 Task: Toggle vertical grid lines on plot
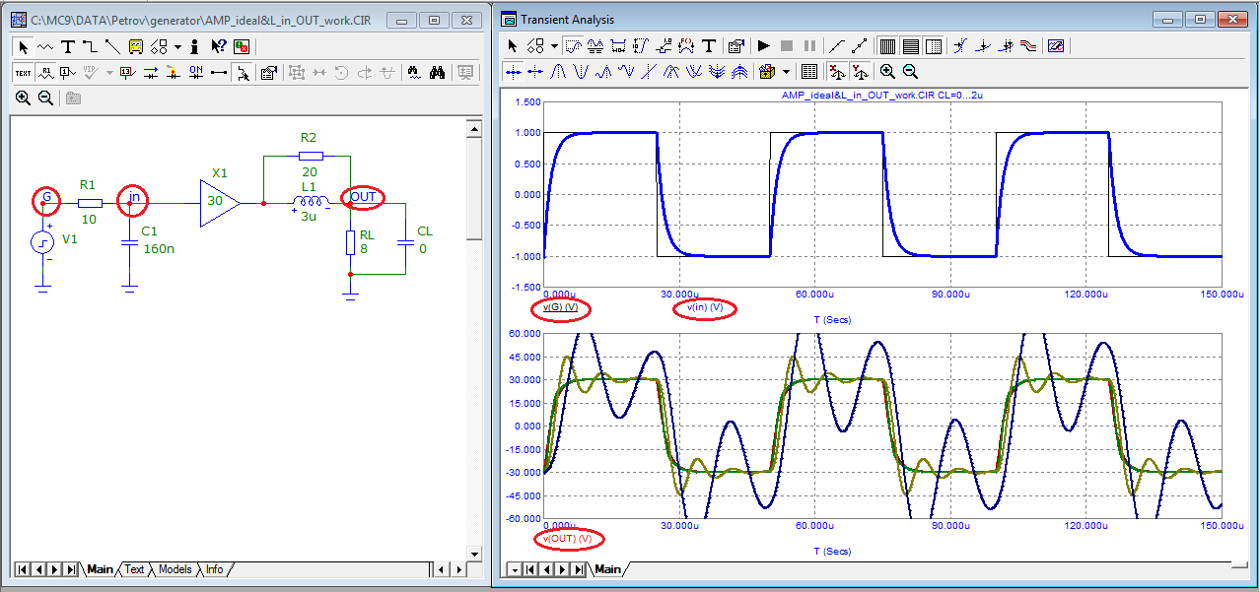[888, 46]
